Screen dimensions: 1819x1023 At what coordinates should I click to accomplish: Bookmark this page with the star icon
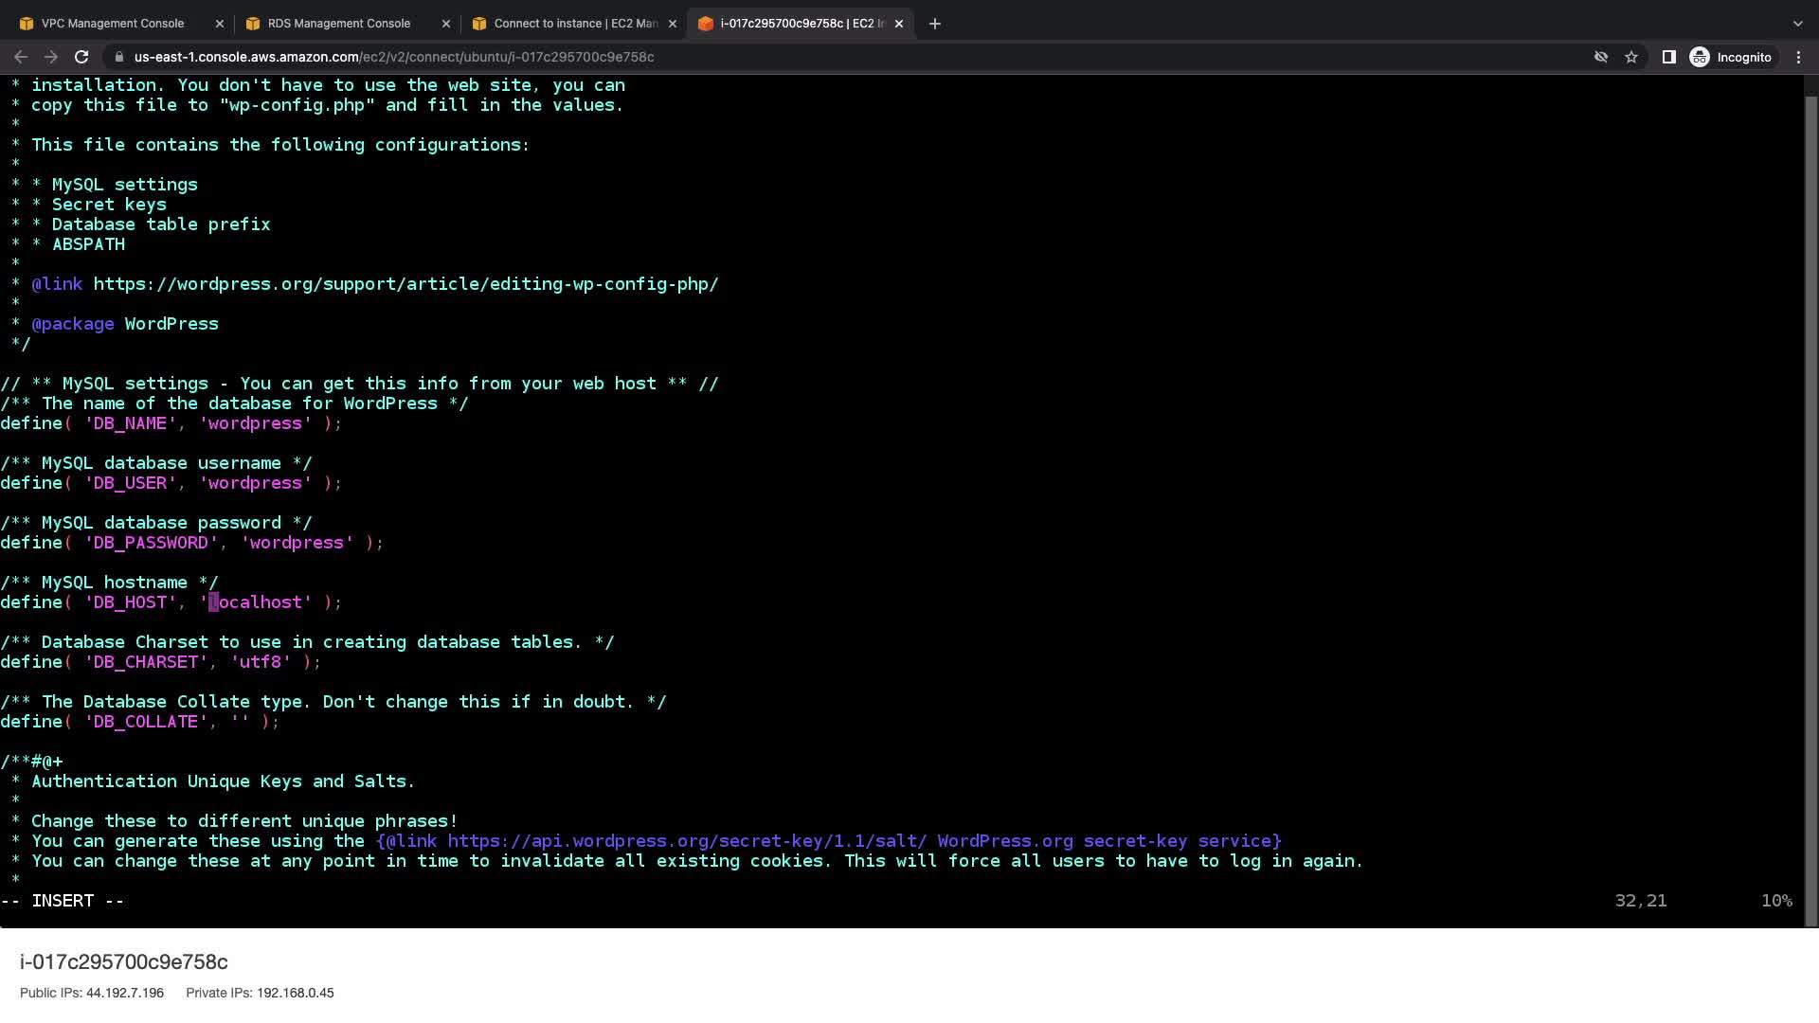tap(1631, 57)
